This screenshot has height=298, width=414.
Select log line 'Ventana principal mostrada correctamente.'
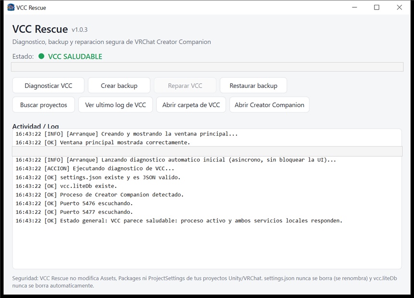pos(103,142)
